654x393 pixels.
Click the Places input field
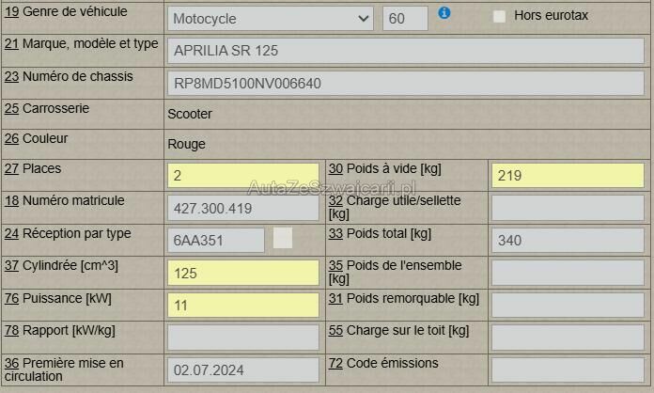point(242,175)
